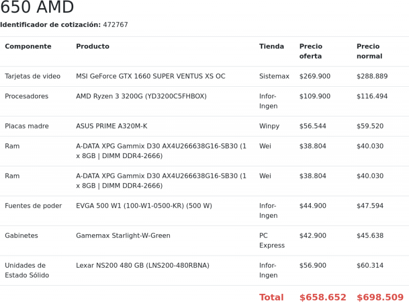Click the Precio normal column header
The width and height of the screenshot is (409, 302).
point(369,51)
